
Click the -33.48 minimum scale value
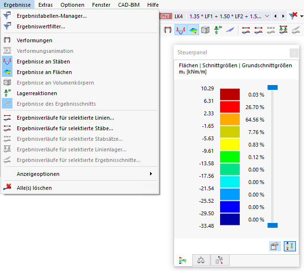[206, 226]
